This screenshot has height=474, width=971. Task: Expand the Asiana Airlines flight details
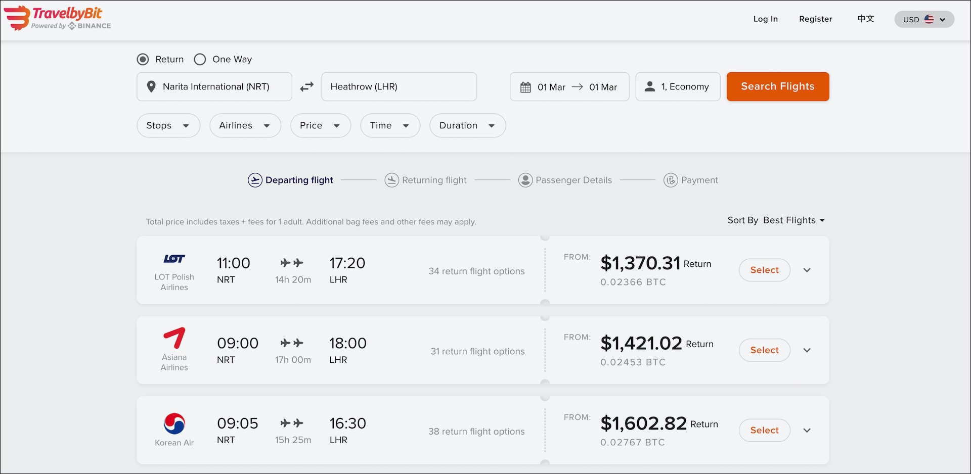[807, 350]
